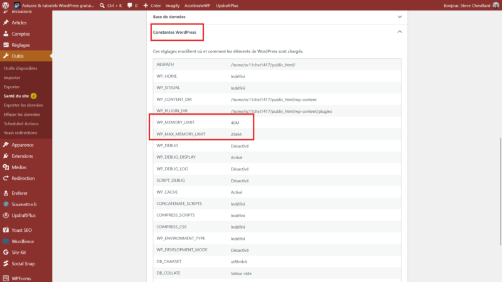Select the WP_MAX_MEMORY_LIMIT value 256M

pos(236,134)
